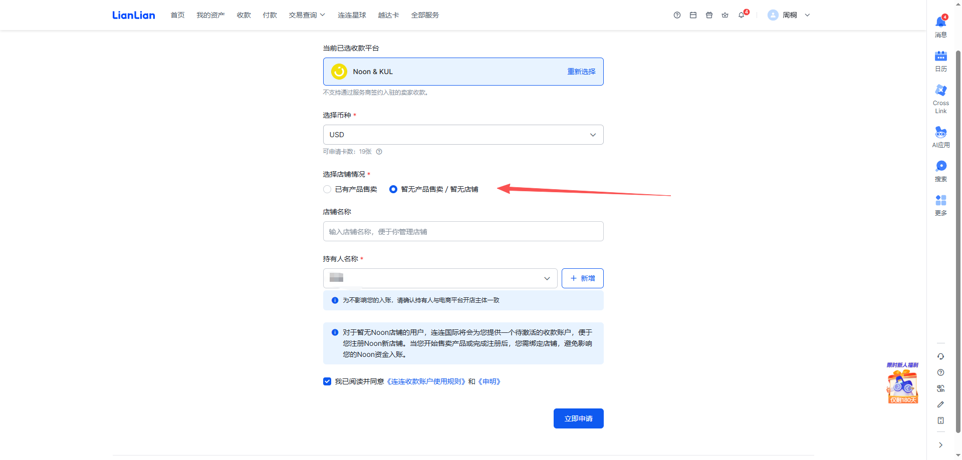This screenshot has height=460, width=962.
Task: Open the 持有人名称 holder dropdown
Action: click(440, 278)
